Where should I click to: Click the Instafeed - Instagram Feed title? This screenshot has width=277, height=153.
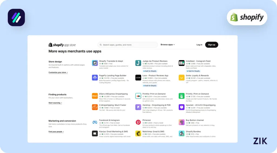[198, 61]
